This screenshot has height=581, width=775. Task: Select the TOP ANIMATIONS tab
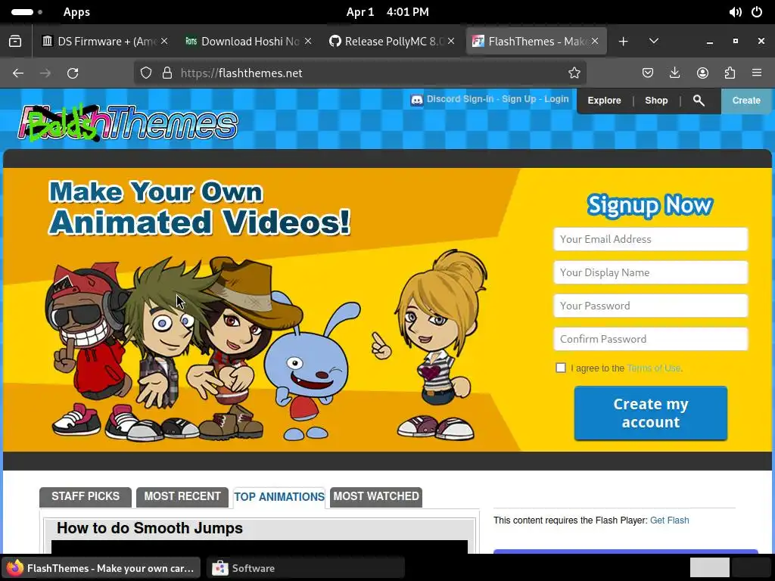coord(279,497)
